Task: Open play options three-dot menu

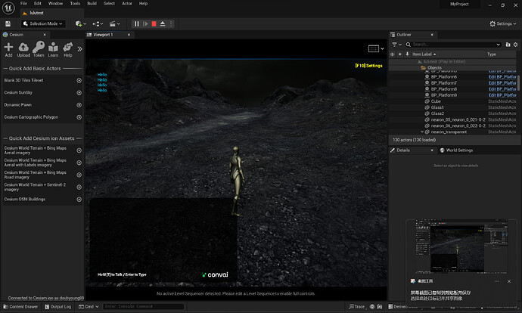Action: coord(171,23)
